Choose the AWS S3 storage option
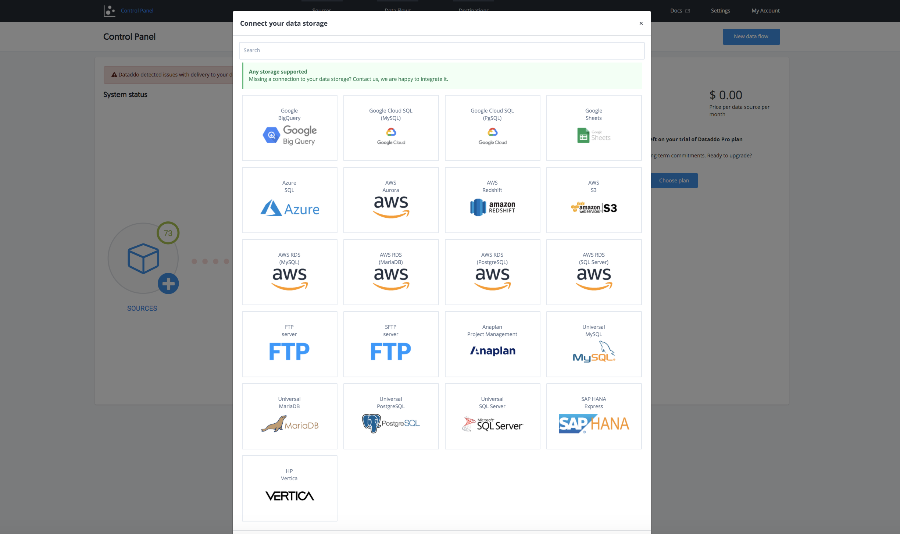 [594, 200]
